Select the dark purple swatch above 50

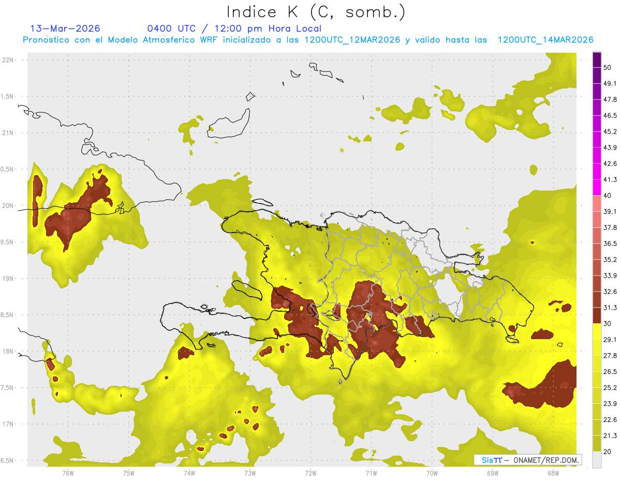(597, 60)
